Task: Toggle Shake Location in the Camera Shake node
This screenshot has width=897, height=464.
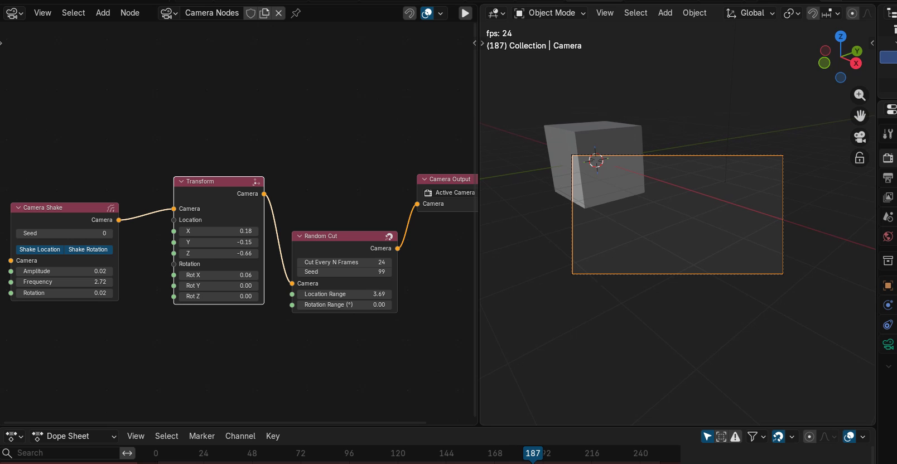Action: pyautogui.click(x=40, y=249)
